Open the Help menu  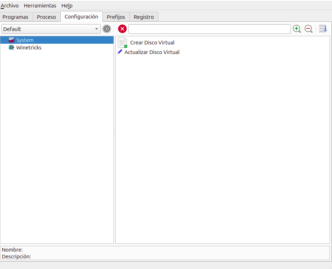tap(67, 6)
